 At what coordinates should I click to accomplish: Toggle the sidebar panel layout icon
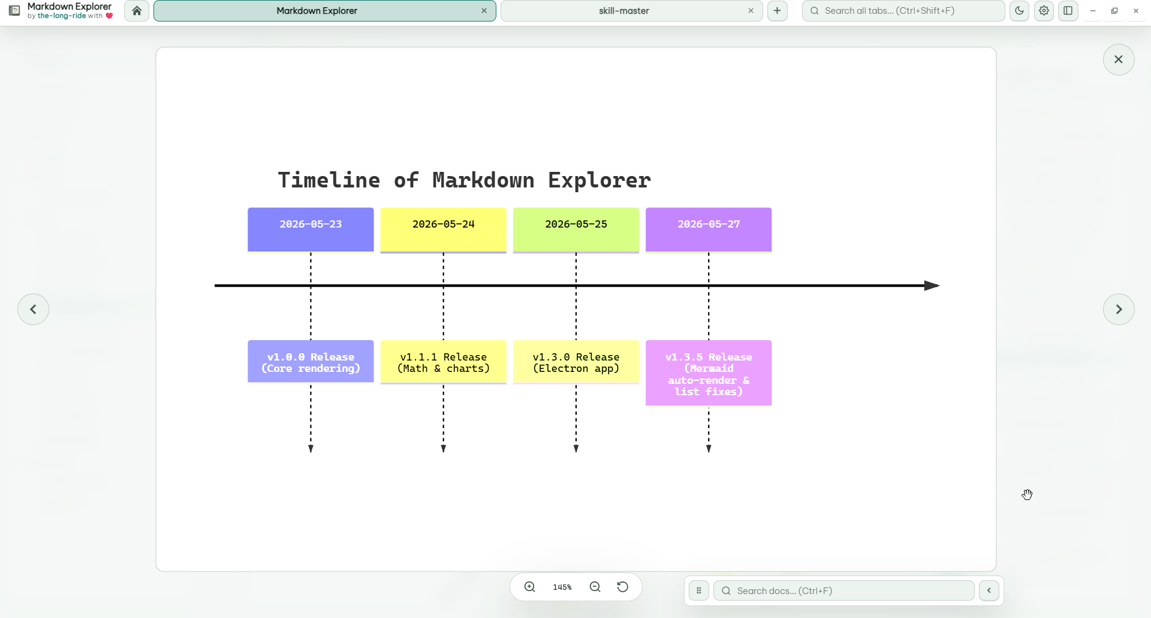1068,11
